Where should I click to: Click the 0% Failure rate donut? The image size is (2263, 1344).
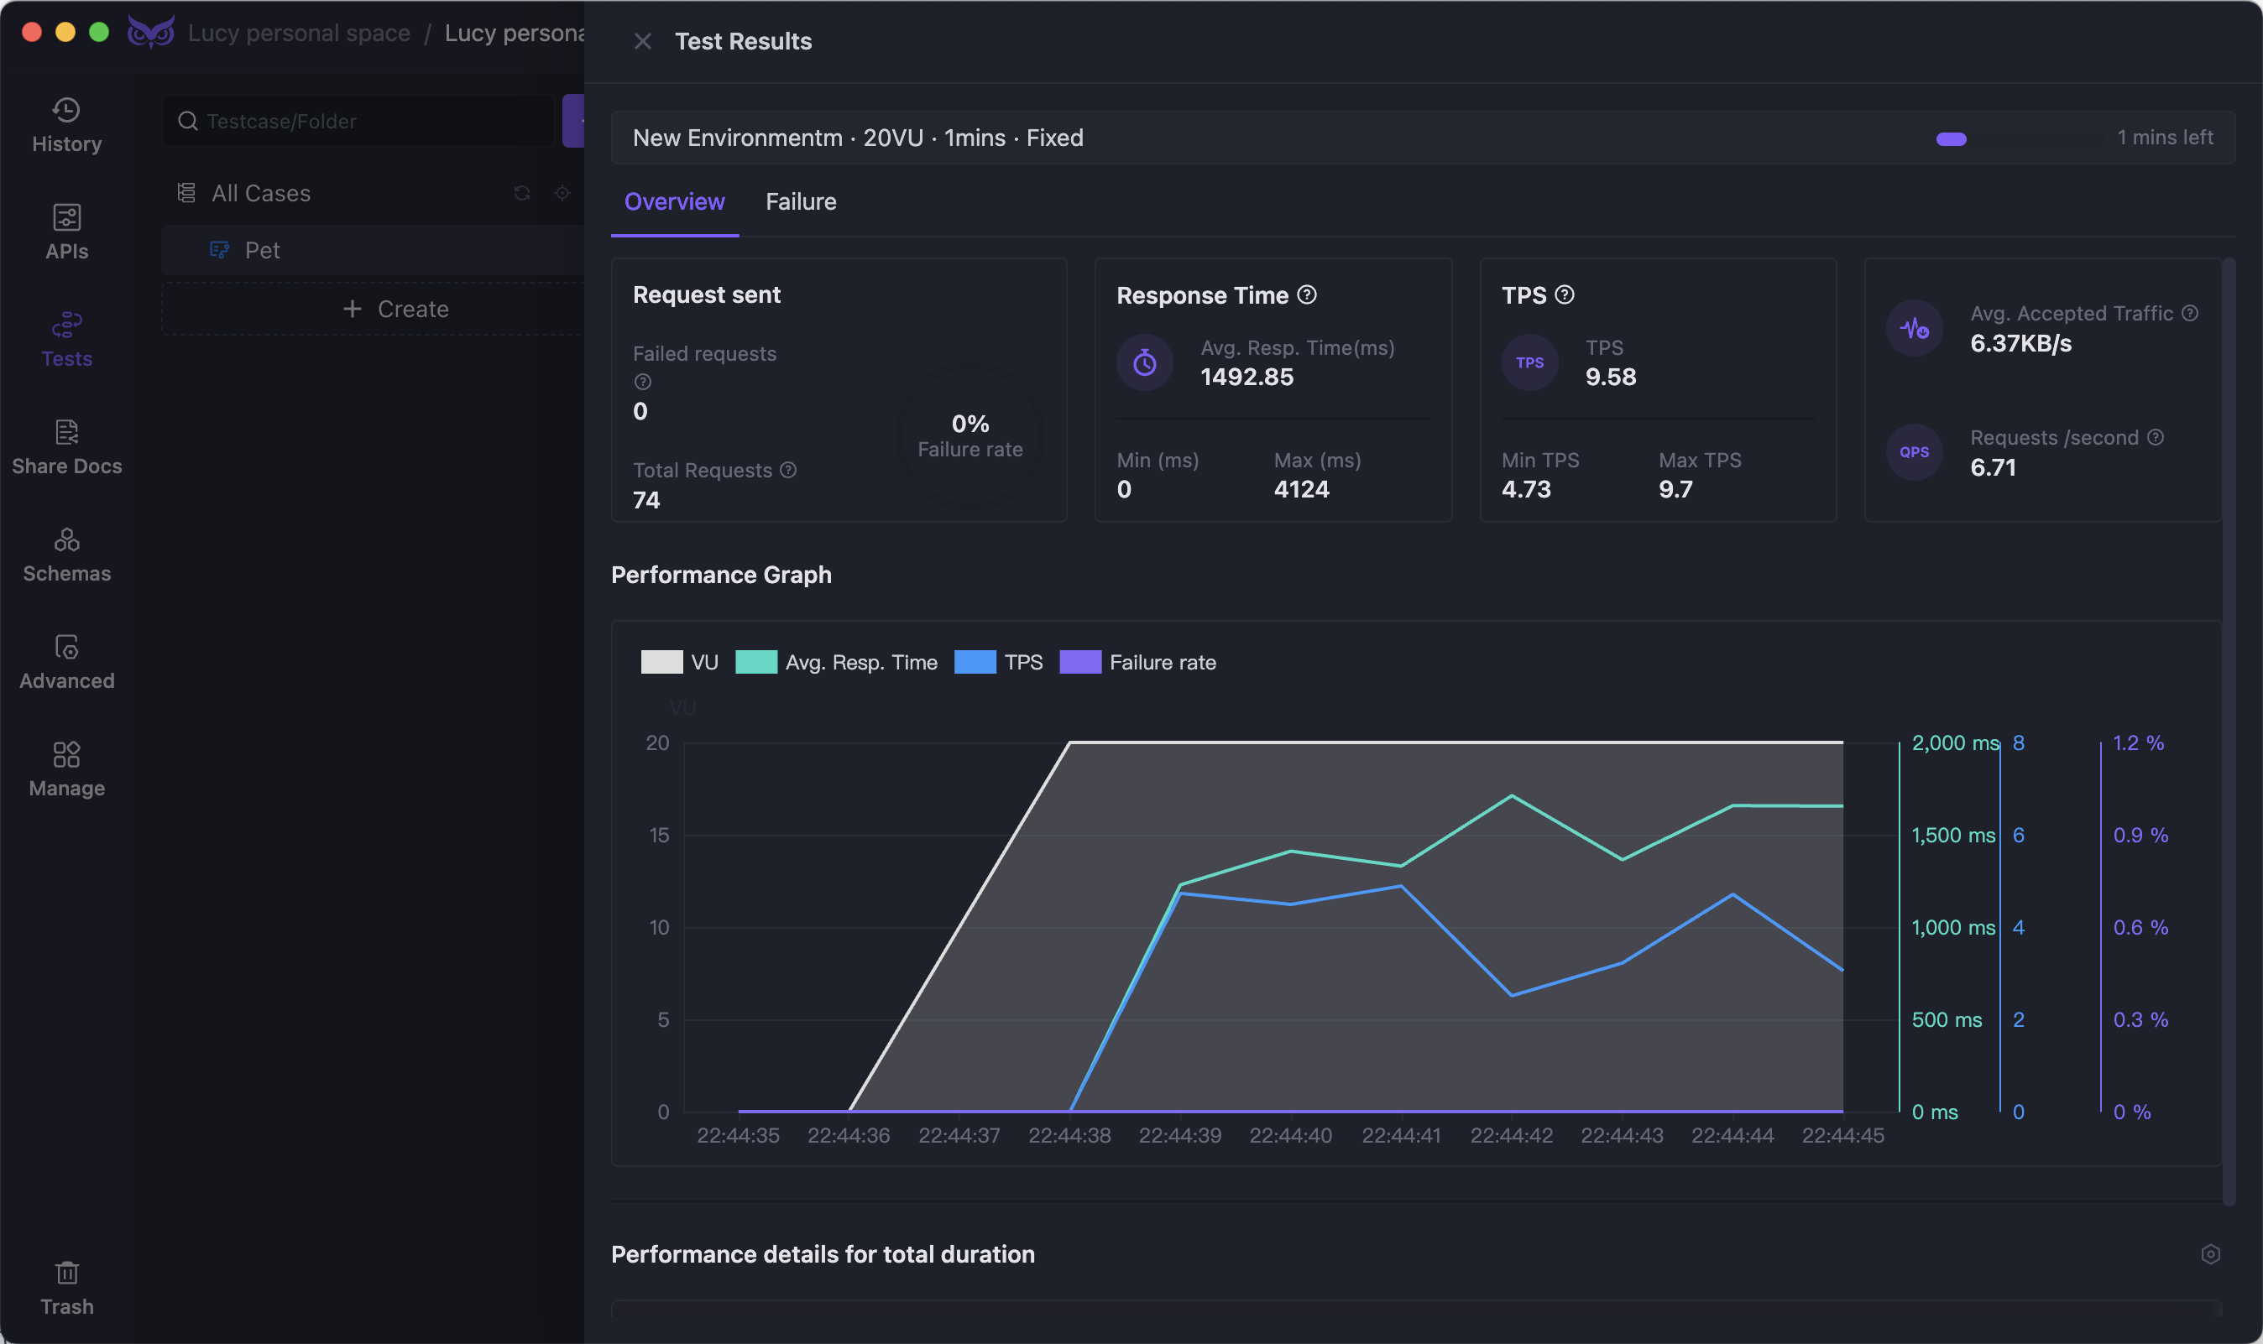click(969, 436)
